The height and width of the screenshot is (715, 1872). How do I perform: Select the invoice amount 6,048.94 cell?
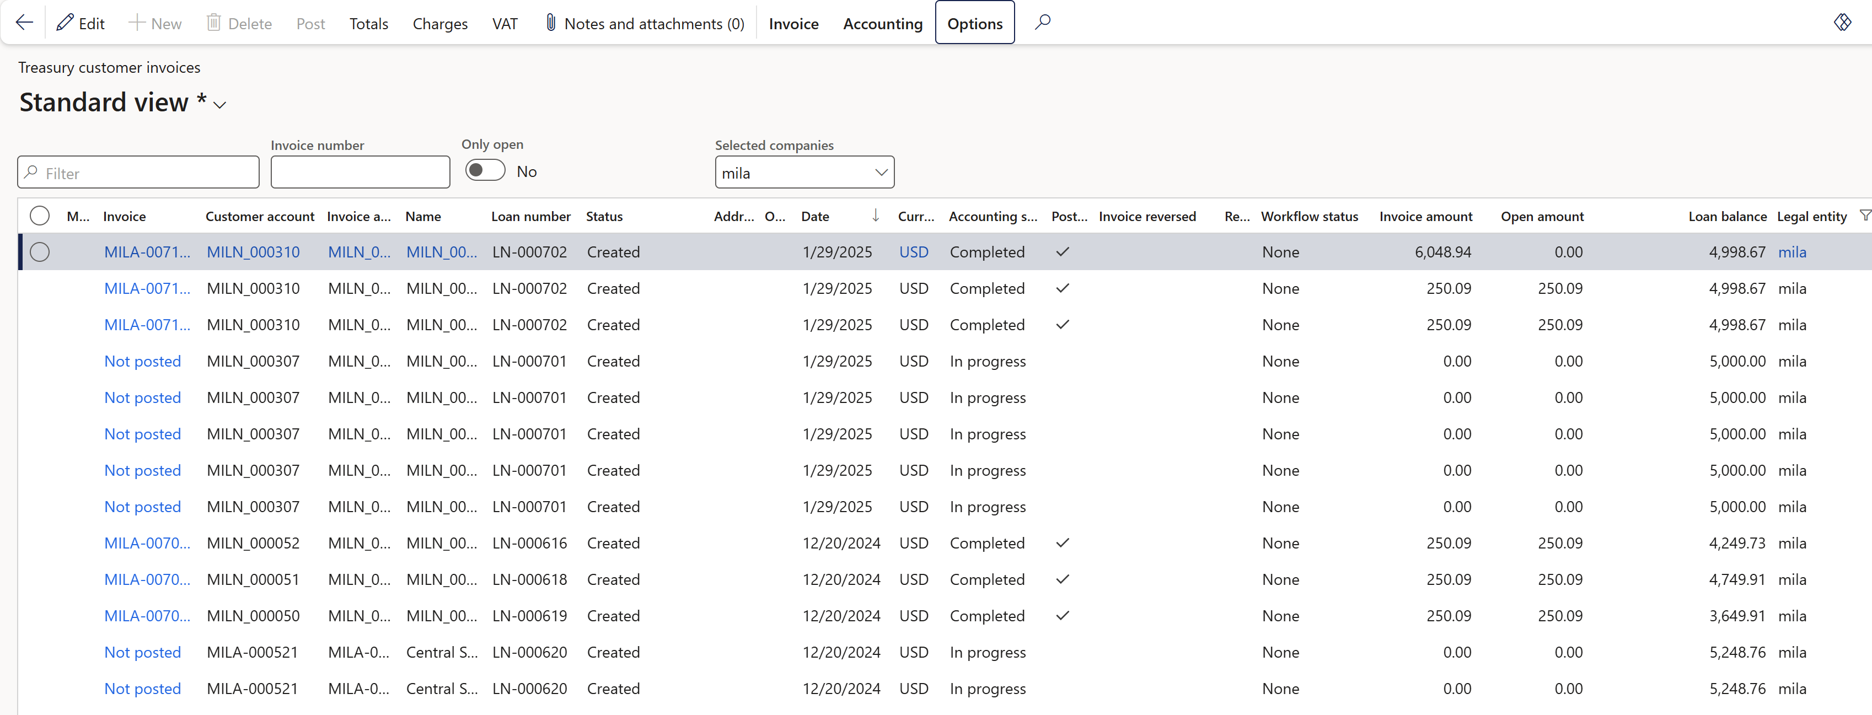tap(1442, 252)
